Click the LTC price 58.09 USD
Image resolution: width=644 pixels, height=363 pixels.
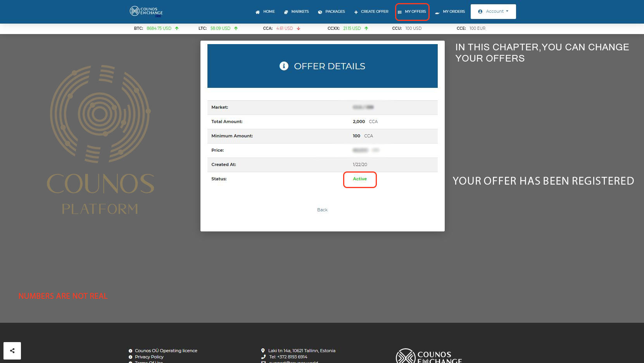pos(220,28)
